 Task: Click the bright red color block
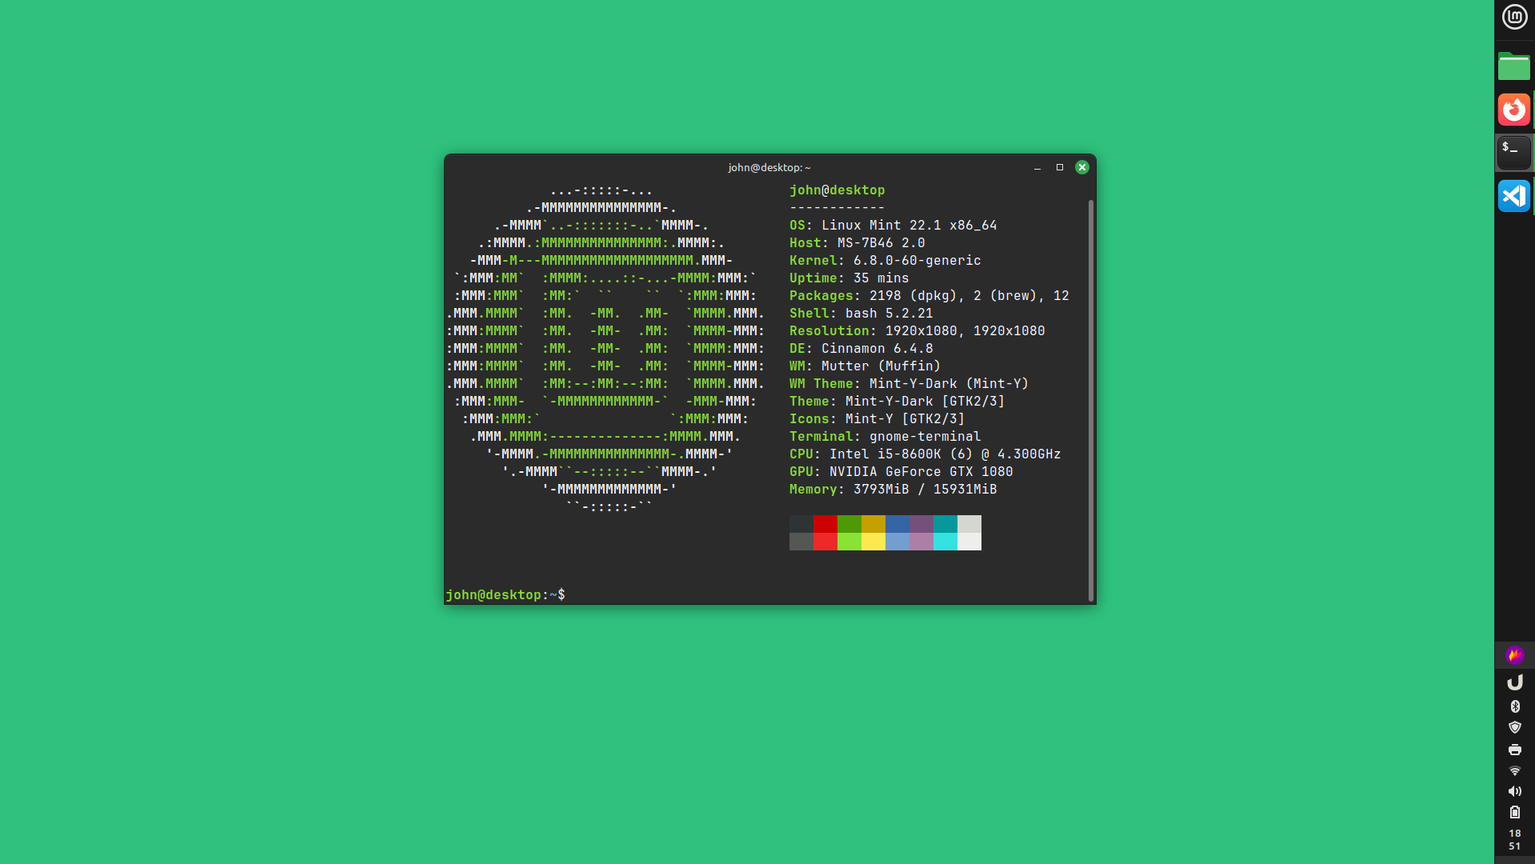pyautogui.click(x=825, y=542)
